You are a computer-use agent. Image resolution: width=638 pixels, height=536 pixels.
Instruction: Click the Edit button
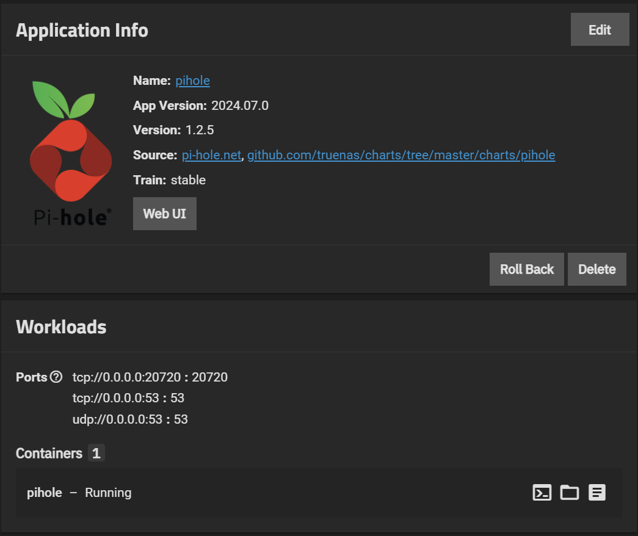(x=600, y=29)
